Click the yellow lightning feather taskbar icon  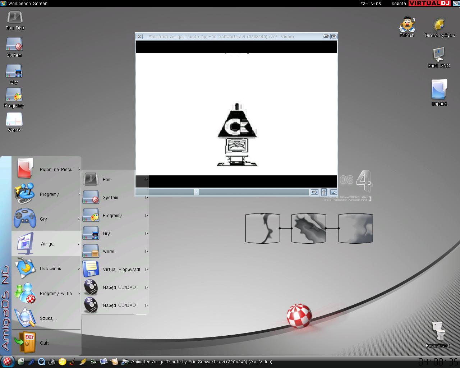click(x=83, y=362)
